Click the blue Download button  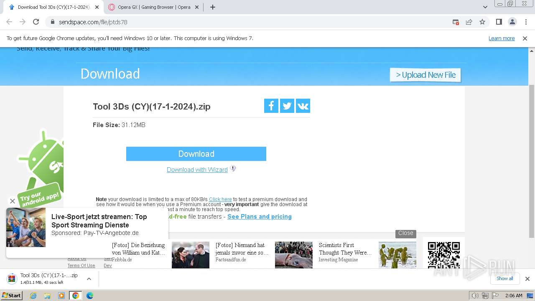pyautogui.click(x=196, y=154)
